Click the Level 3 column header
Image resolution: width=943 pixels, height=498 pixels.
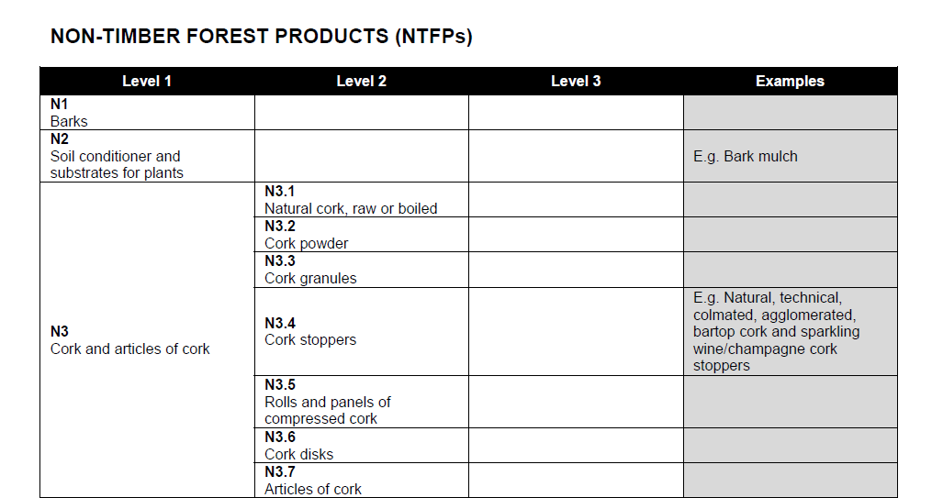tap(576, 81)
